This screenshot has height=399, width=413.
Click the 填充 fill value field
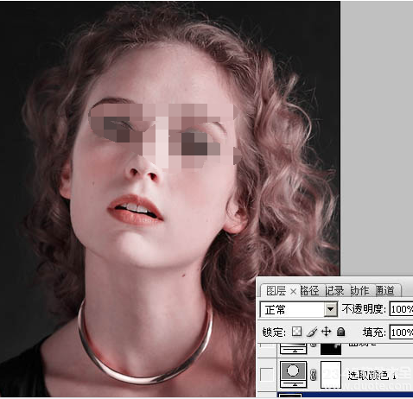pos(401,332)
